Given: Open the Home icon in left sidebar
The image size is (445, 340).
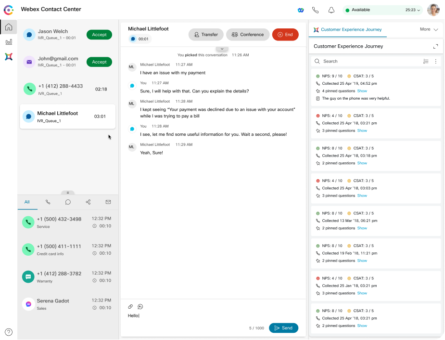Looking at the screenshot, I should point(9,27).
